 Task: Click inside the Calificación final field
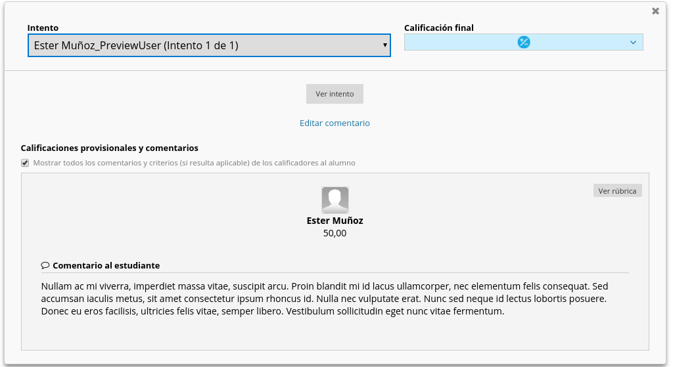[x=460, y=43]
